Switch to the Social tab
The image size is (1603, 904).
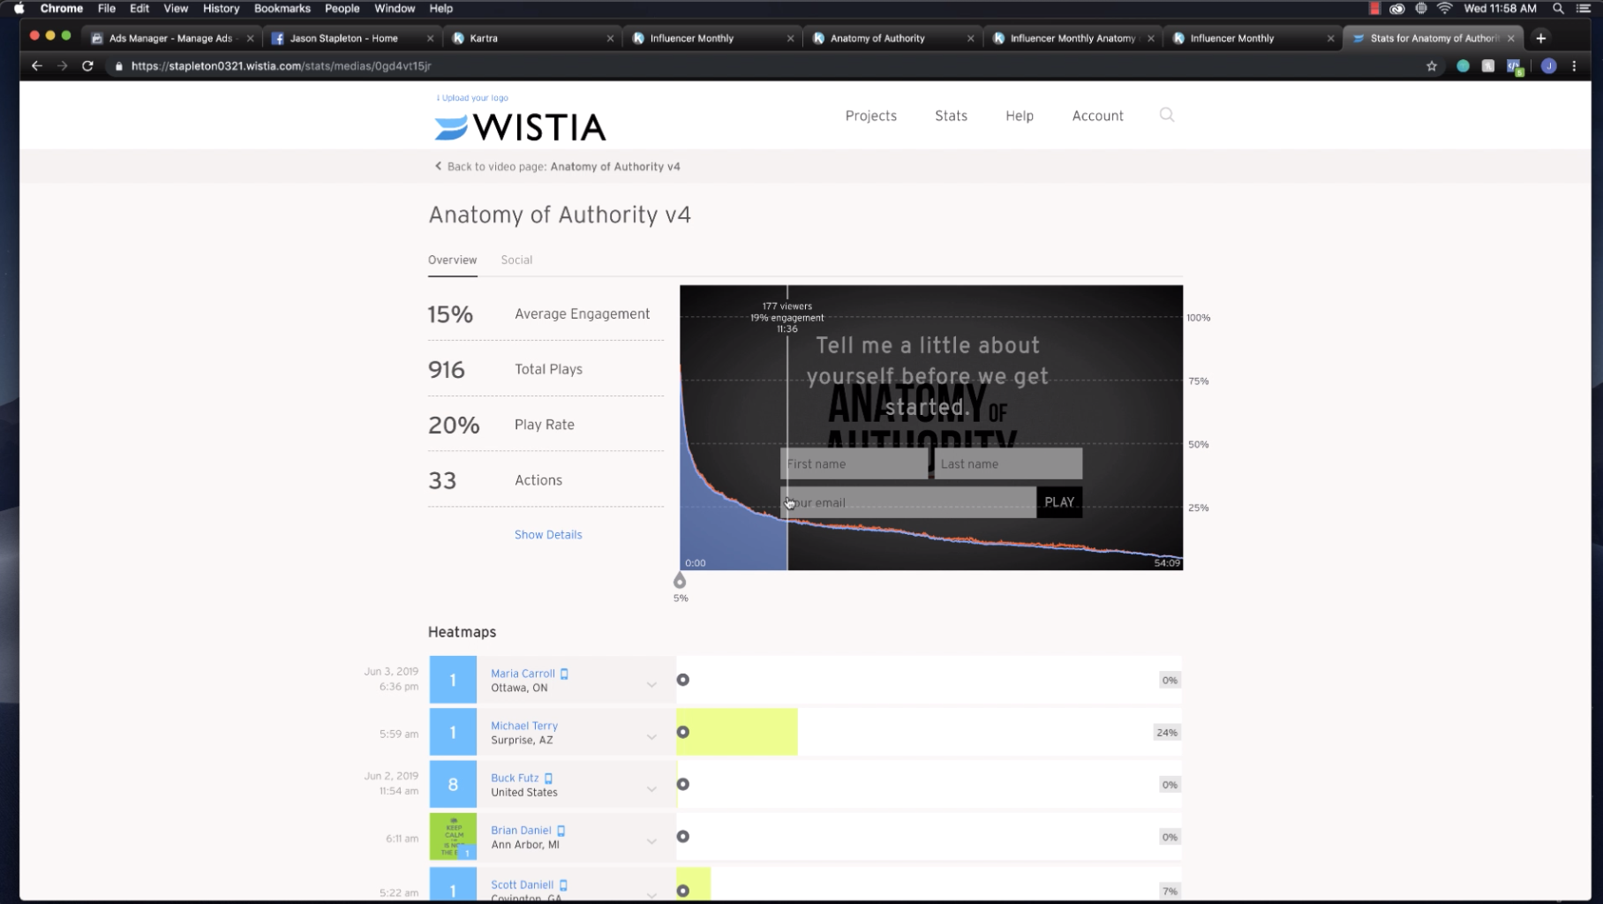pos(516,260)
